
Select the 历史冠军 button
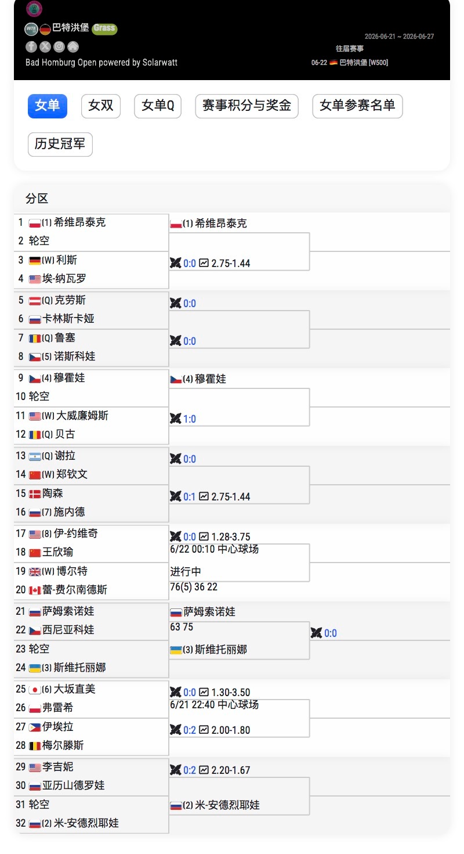[x=60, y=145]
